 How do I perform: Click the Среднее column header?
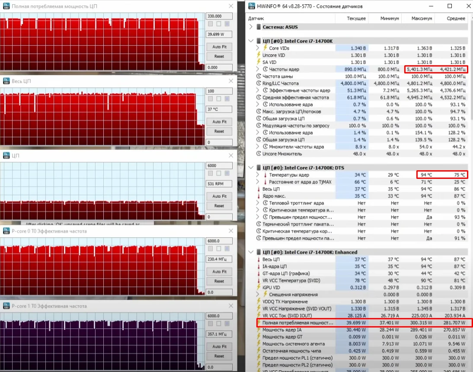pos(451,19)
